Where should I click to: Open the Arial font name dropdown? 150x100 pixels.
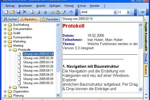pos(115,12)
